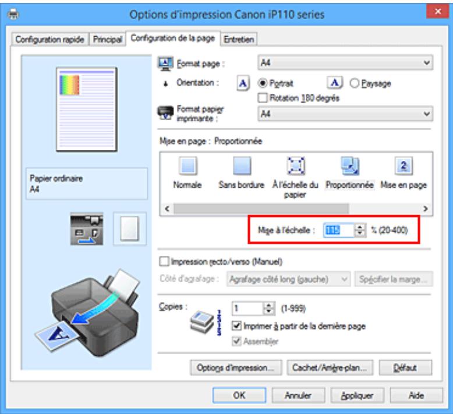453x414 pixels.
Task: Decrease the Copies count
Action: point(269,312)
